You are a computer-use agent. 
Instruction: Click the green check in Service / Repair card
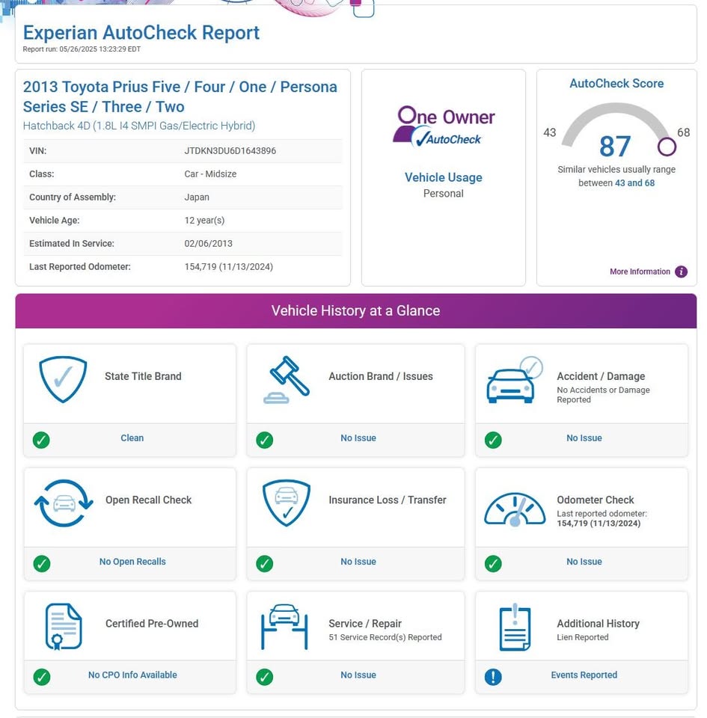tap(265, 676)
